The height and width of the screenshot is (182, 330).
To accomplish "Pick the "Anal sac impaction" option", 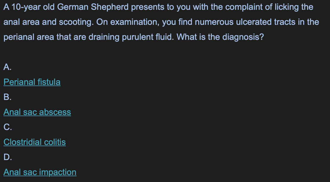I will point(40,172).
